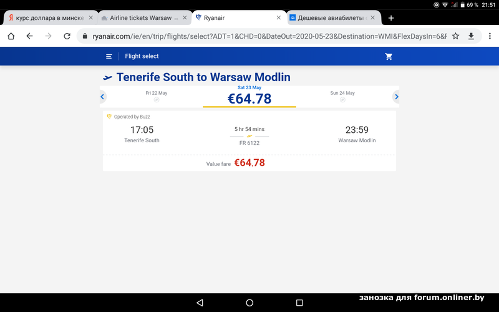Viewport: 499px width, 312px height.
Task: Navigate back in the browser
Action: [x=29, y=36]
